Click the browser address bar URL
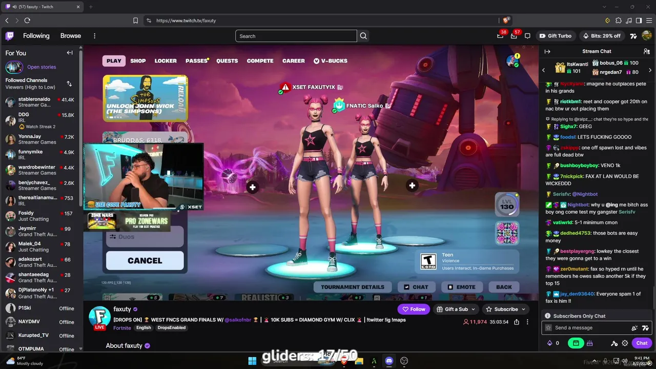656x369 pixels. tap(186, 20)
